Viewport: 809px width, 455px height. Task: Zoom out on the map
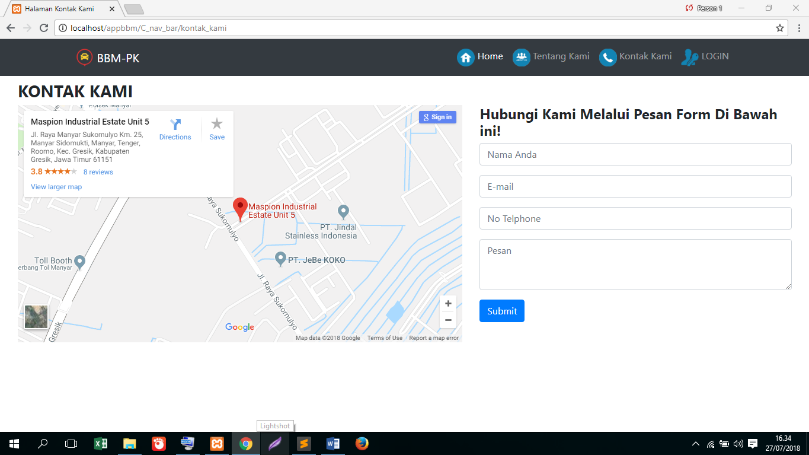[448, 320]
